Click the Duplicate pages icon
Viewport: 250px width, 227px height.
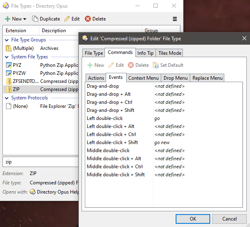(x=35, y=19)
